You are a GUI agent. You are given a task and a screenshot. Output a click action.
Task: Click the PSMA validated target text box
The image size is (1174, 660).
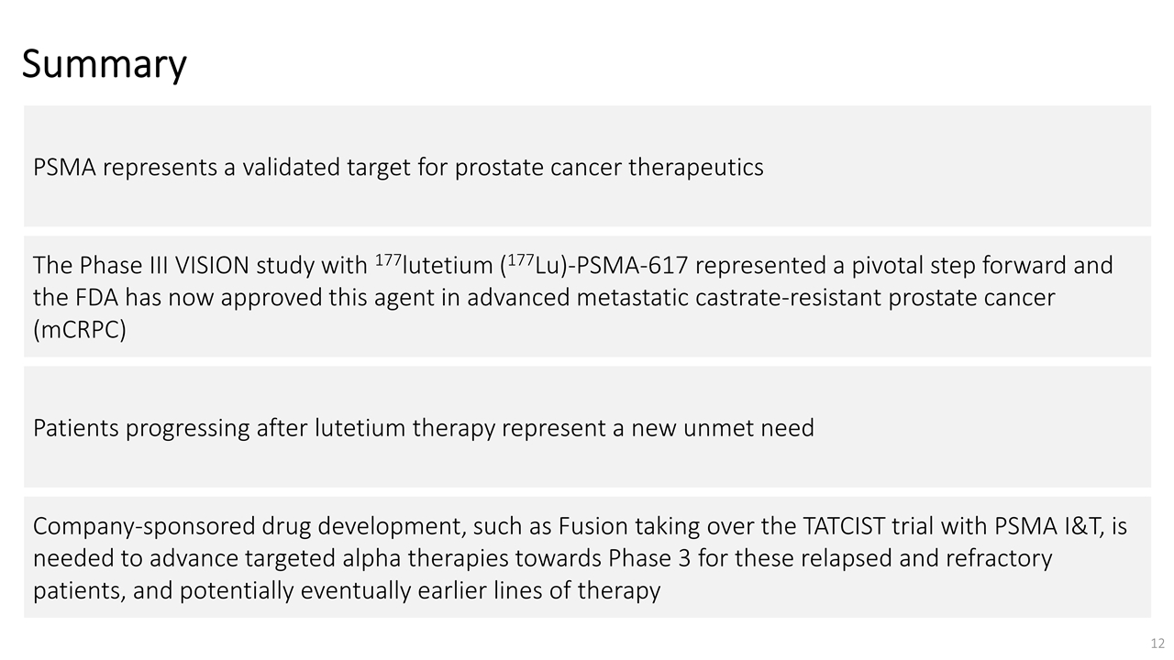[x=587, y=166]
